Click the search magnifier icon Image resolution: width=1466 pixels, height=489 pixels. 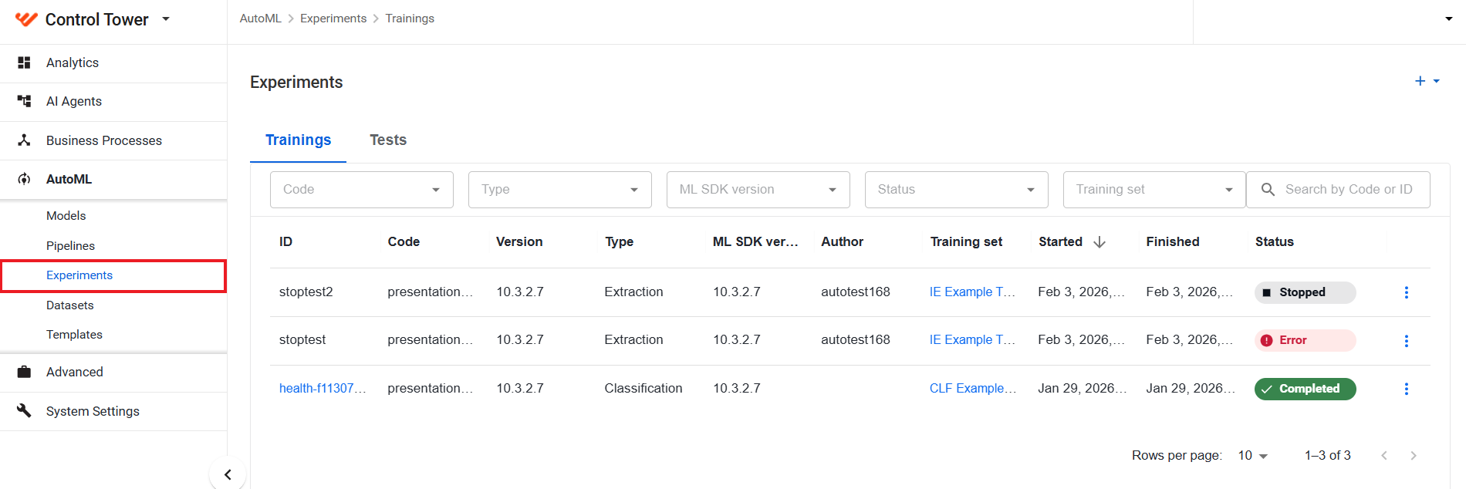click(x=1268, y=189)
